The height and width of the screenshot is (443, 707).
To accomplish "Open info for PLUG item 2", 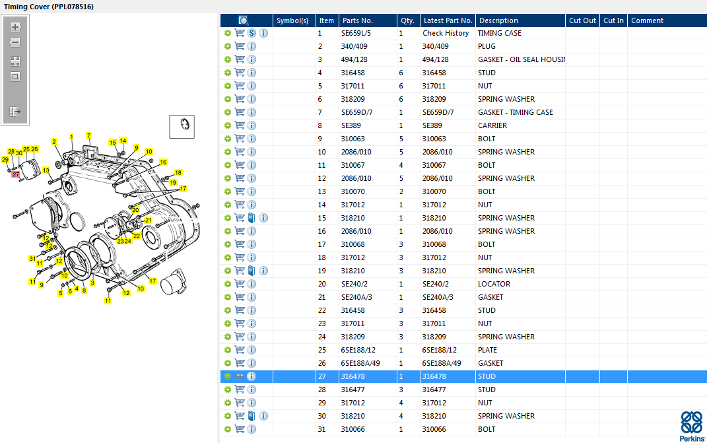I will pos(252,46).
